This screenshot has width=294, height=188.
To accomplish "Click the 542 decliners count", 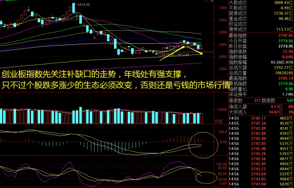I will pos(290,101).
